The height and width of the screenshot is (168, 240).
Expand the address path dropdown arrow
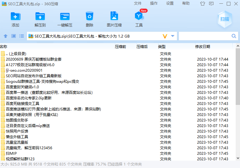pos(173,36)
